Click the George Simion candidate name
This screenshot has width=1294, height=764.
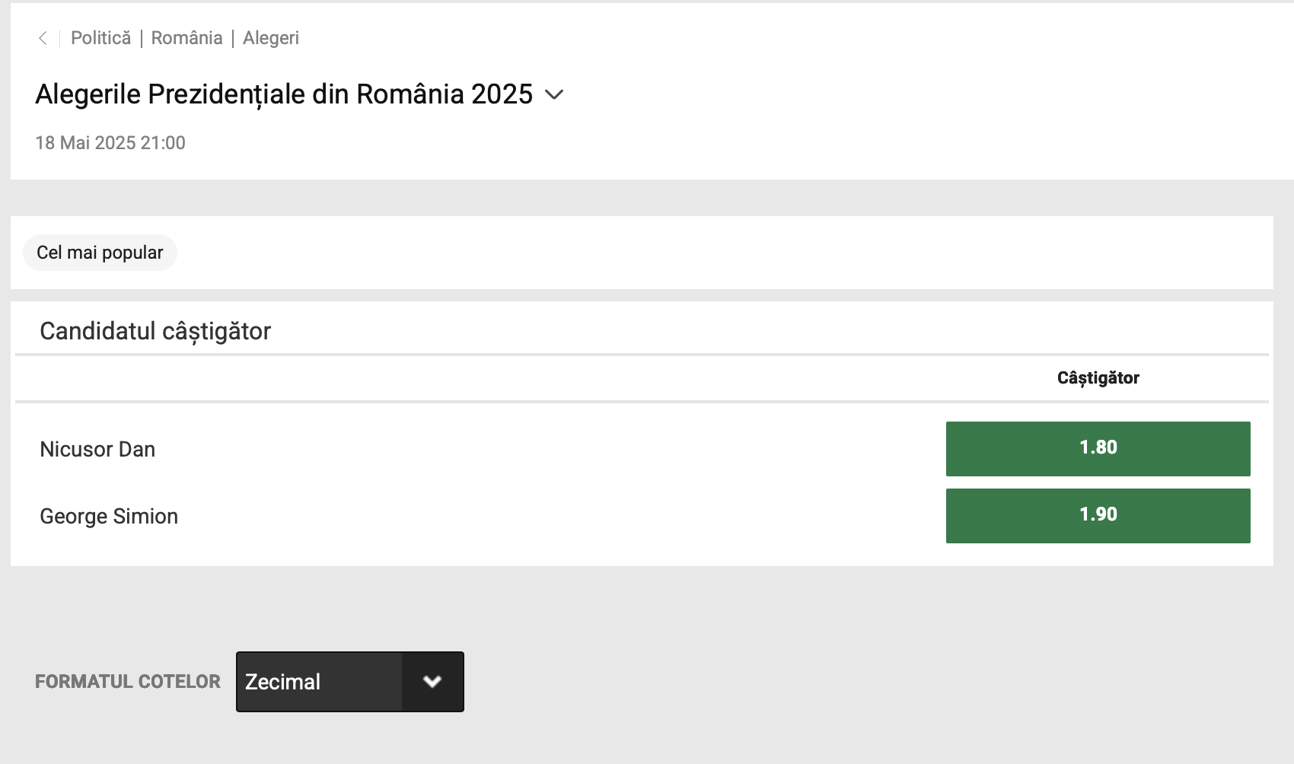109,516
